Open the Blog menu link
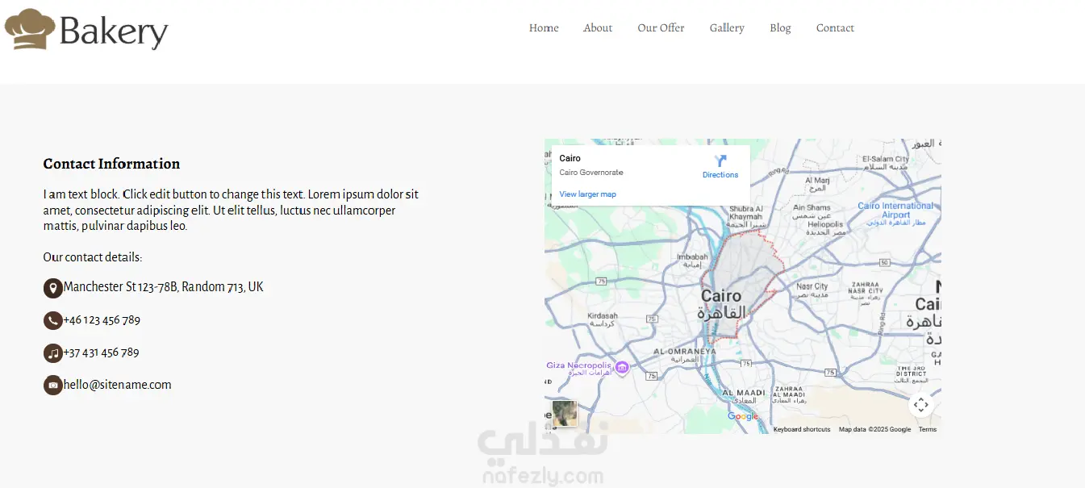This screenshot has width=1085, height=488. pyautogui.click(x=780, y=27)
